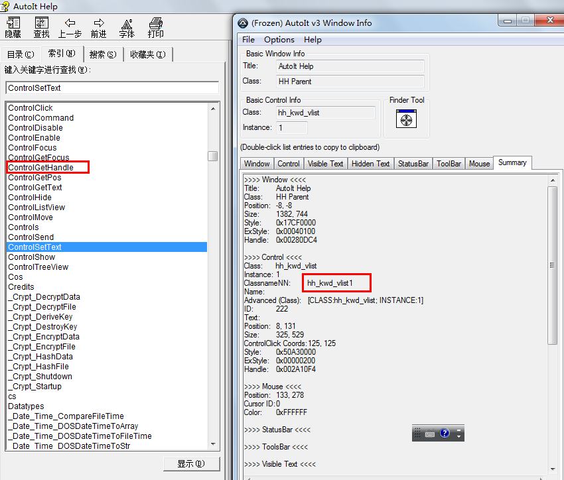This screenshot has height=480, width=564.
Task: Click the window Handle value 0x00280DC4
Action: (297, 240)
